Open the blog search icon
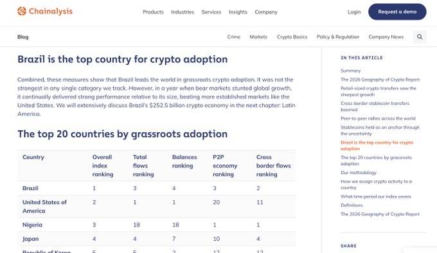Screen dimensions: 437x253 point(420,37)
